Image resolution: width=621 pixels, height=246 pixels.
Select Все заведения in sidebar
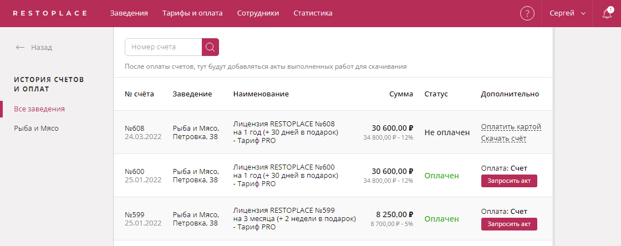click(x=39, y=109)
